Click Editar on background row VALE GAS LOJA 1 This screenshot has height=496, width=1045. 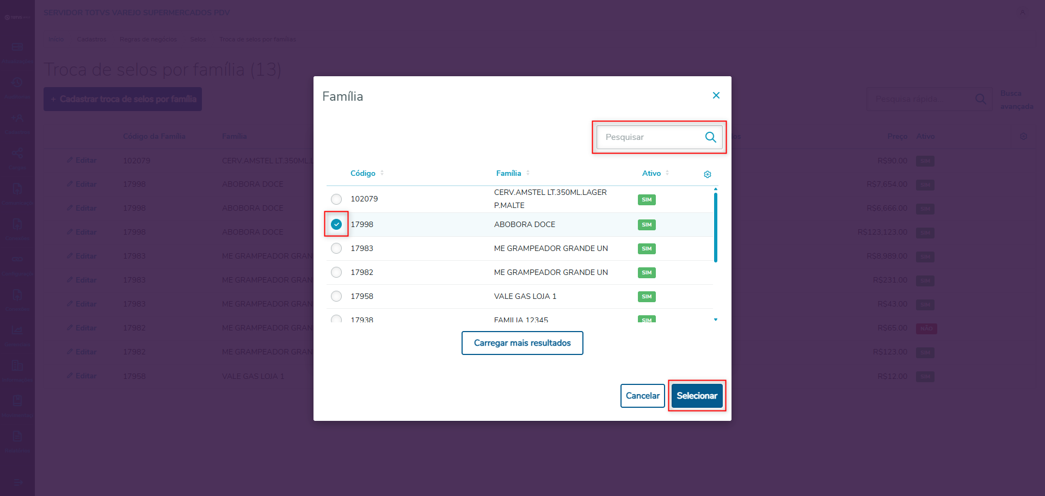pyautogui.click(x=82, y=376)
